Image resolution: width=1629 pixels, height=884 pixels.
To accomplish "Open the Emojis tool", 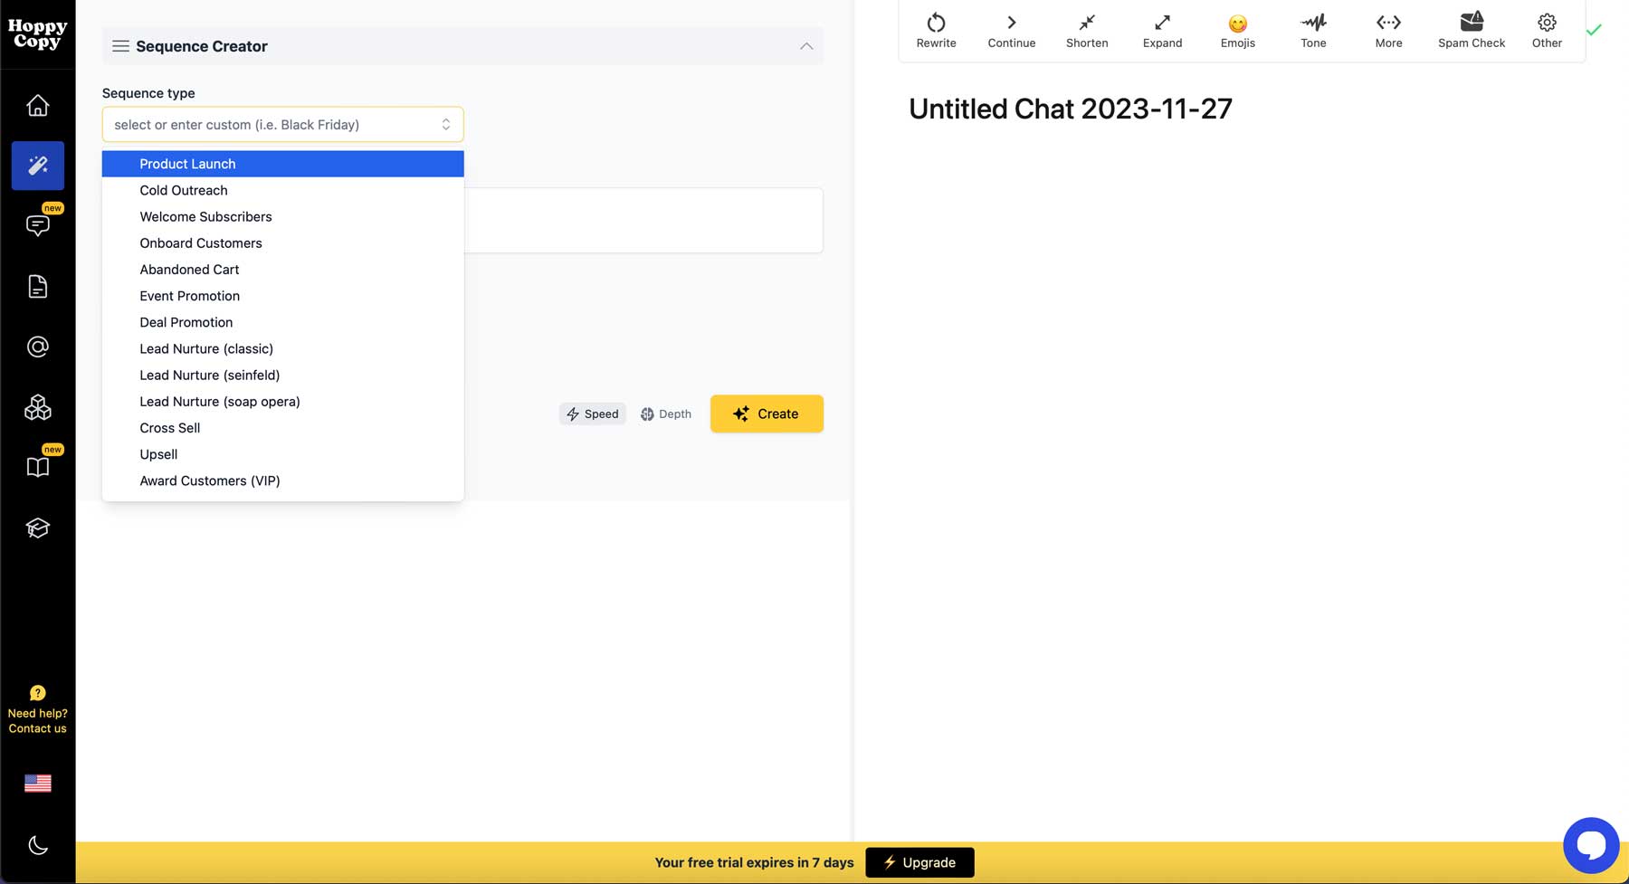I will tap(1236, 30).
